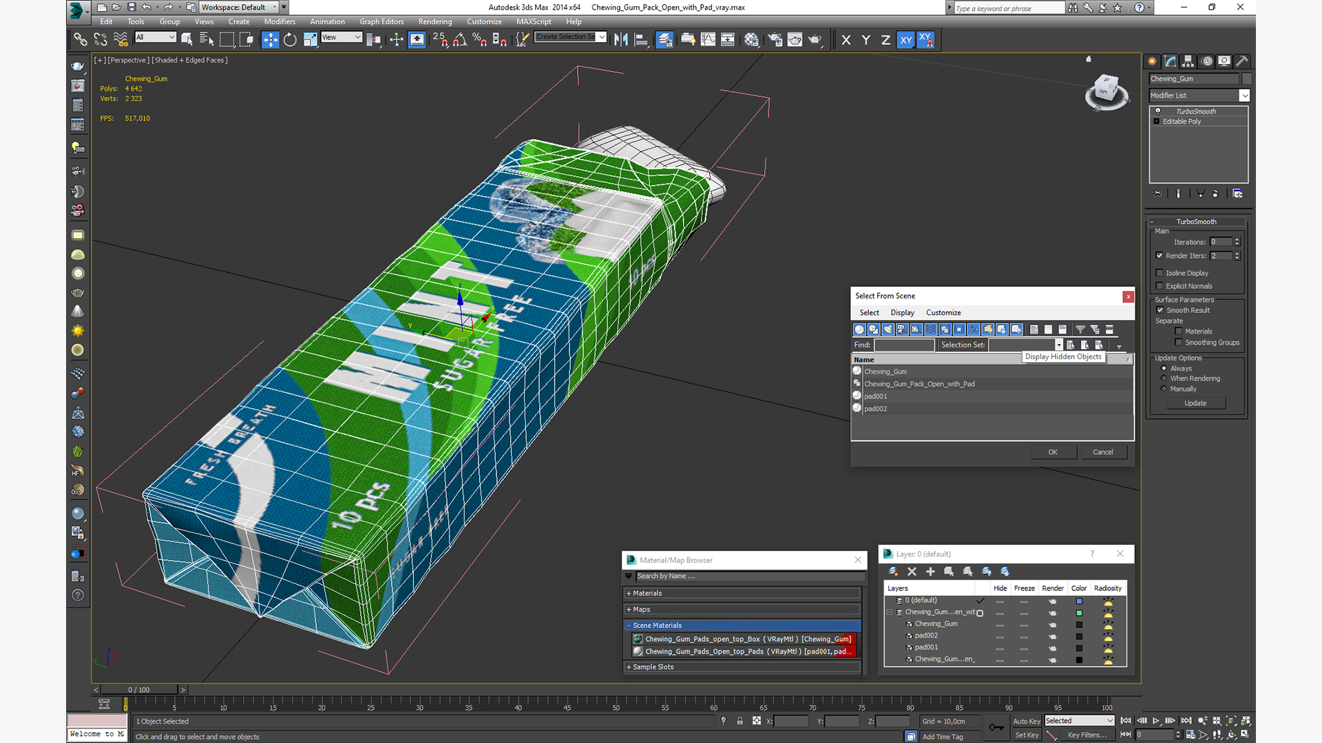Toggle the Angle Snap icon
Screen dimensions: 1322x743
point(460,40)
